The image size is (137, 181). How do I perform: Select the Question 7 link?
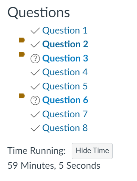65,114
